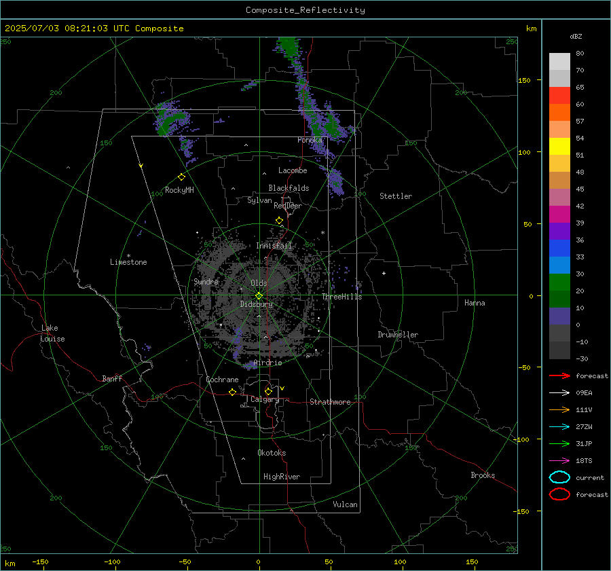
Task: Click the Vulcan city label
Action: click(345, 504)
